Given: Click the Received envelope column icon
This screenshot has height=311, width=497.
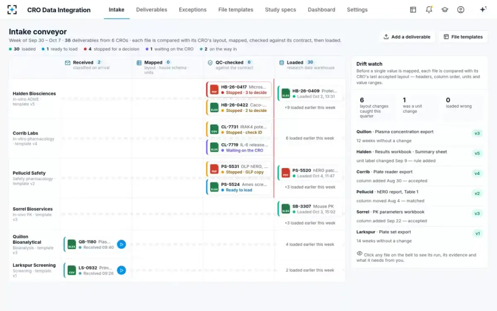Looking at the screenshot, I should point(68,63).
